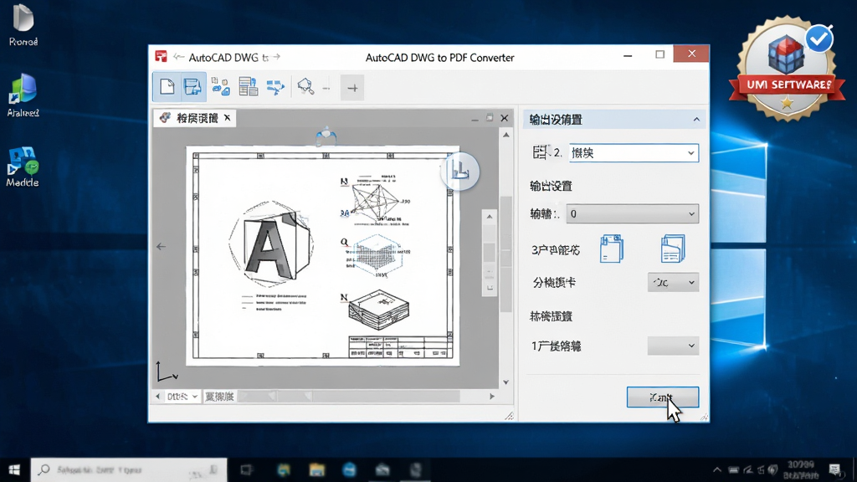This screenshot has height=482, width=857.
Task: Close the preview document tab
Action: [228, 117]
